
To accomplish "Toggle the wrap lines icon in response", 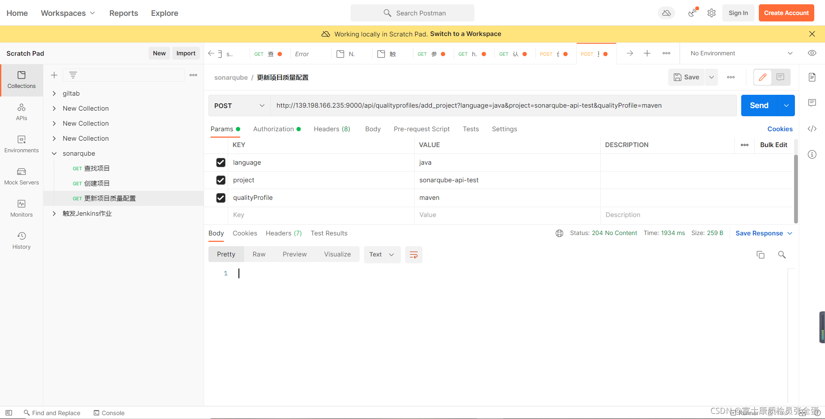I will point(414,255).
